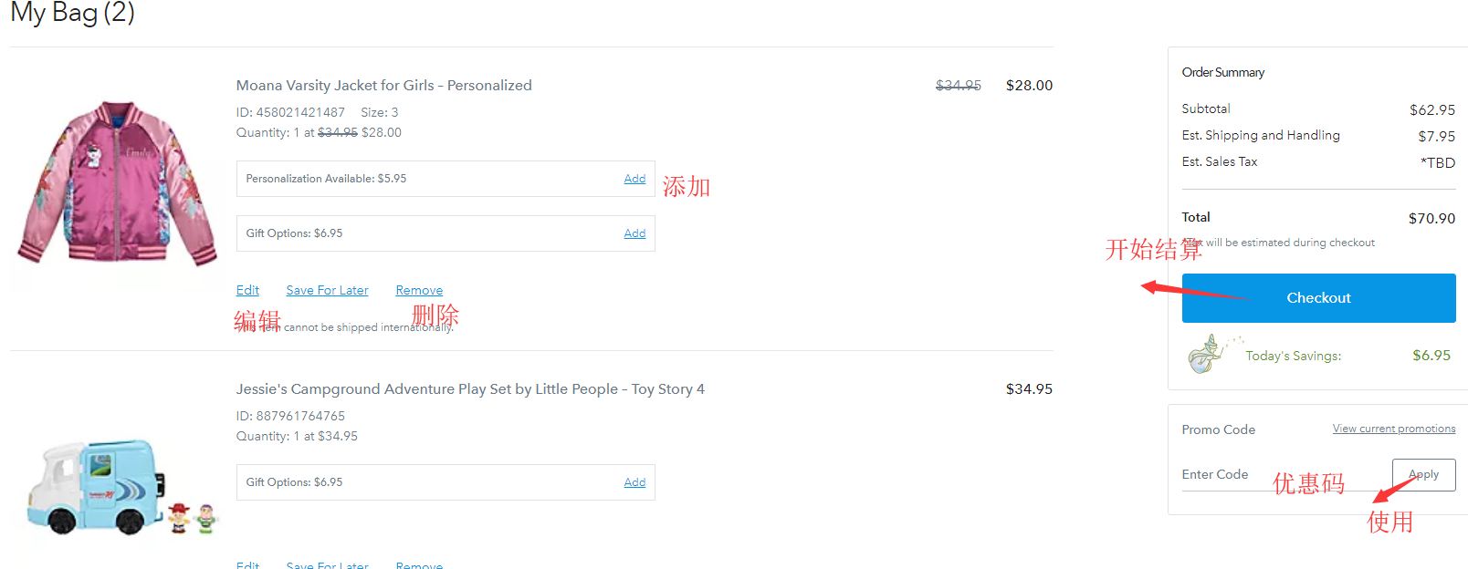1468x569 pixels.
Task: Remove the Moana jacket from bag
Action: [419, 290]
